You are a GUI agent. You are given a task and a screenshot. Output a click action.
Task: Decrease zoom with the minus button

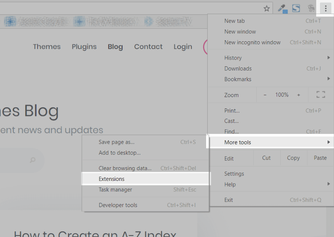point(265,95)
